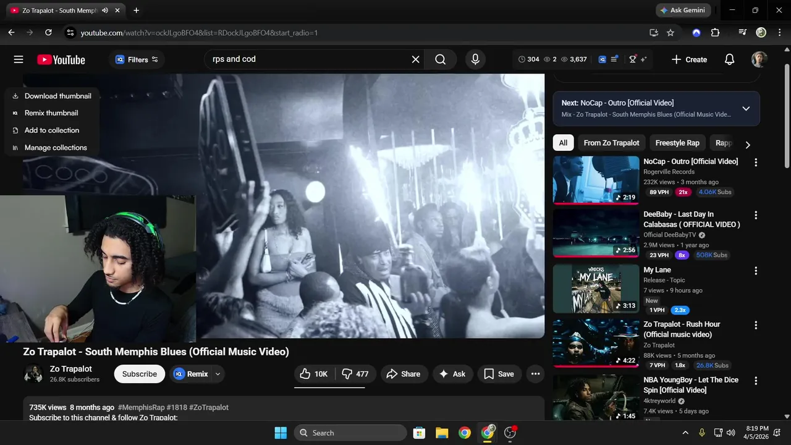Screen dimensions: 791x445
Task: Open the vidIQ list icon with blue dot
Action: (614, 59)
